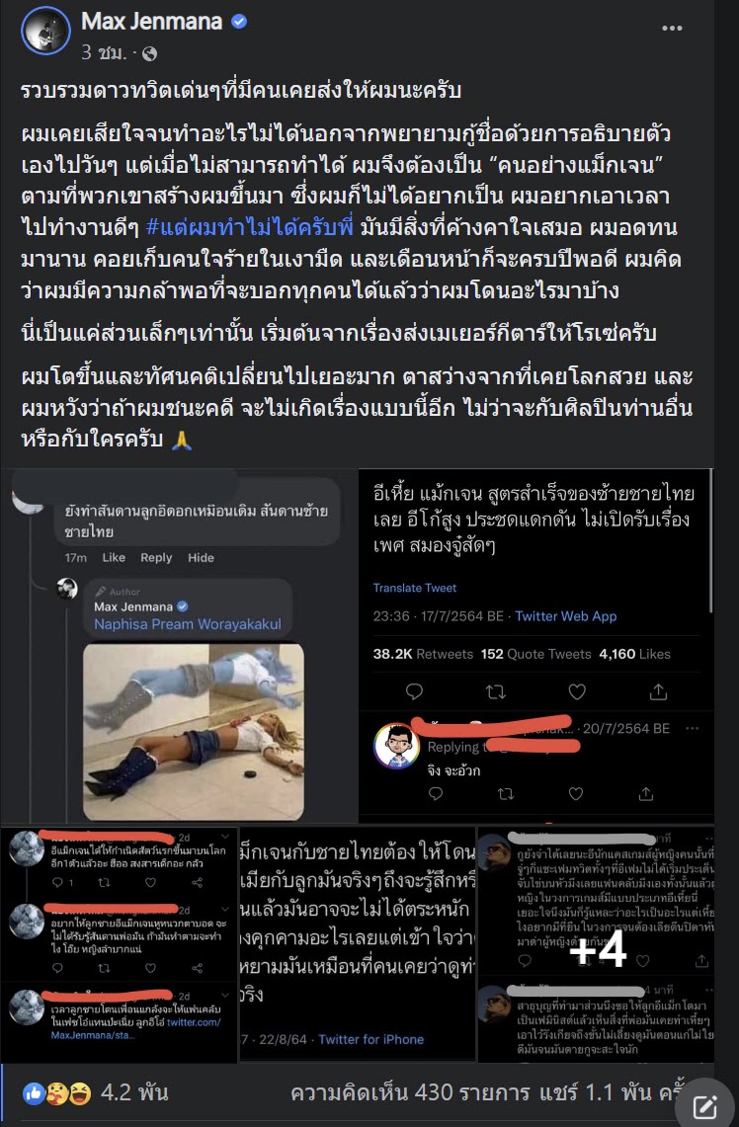
Task: Click the verified badge beside Max Jenmana
Action: click(x=239, y=22)
